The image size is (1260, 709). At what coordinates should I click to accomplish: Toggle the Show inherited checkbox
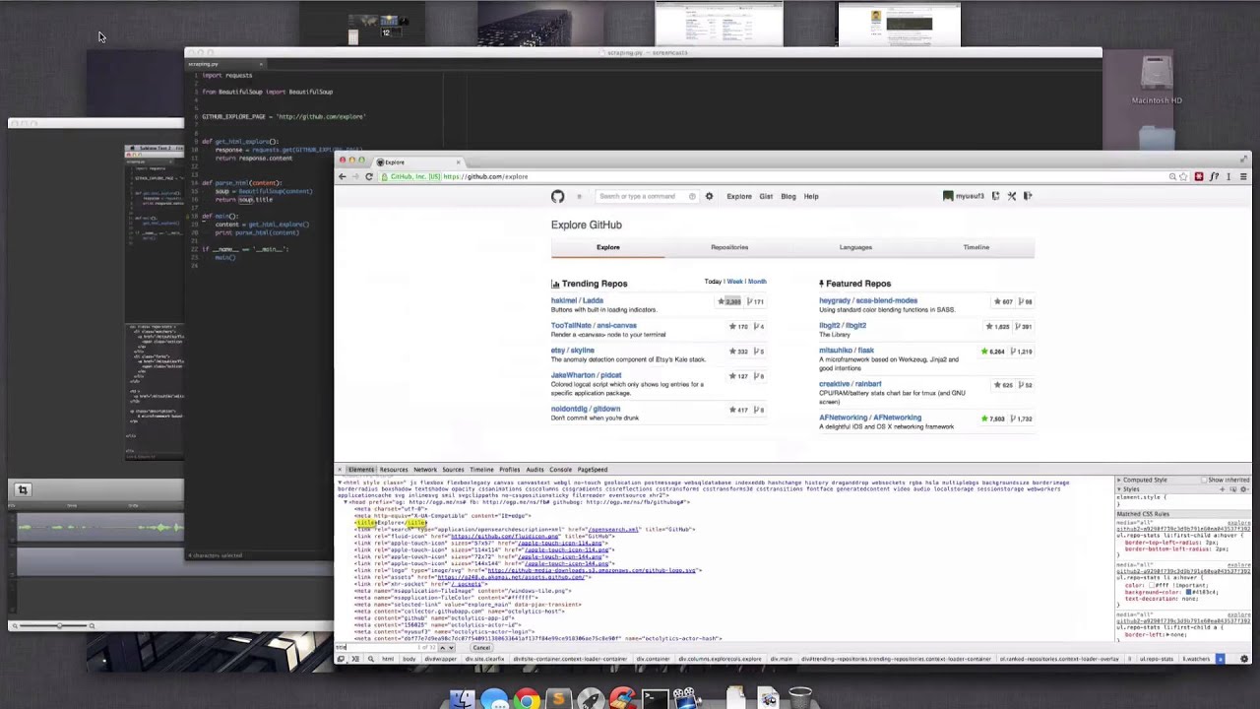click(1204, 480)
